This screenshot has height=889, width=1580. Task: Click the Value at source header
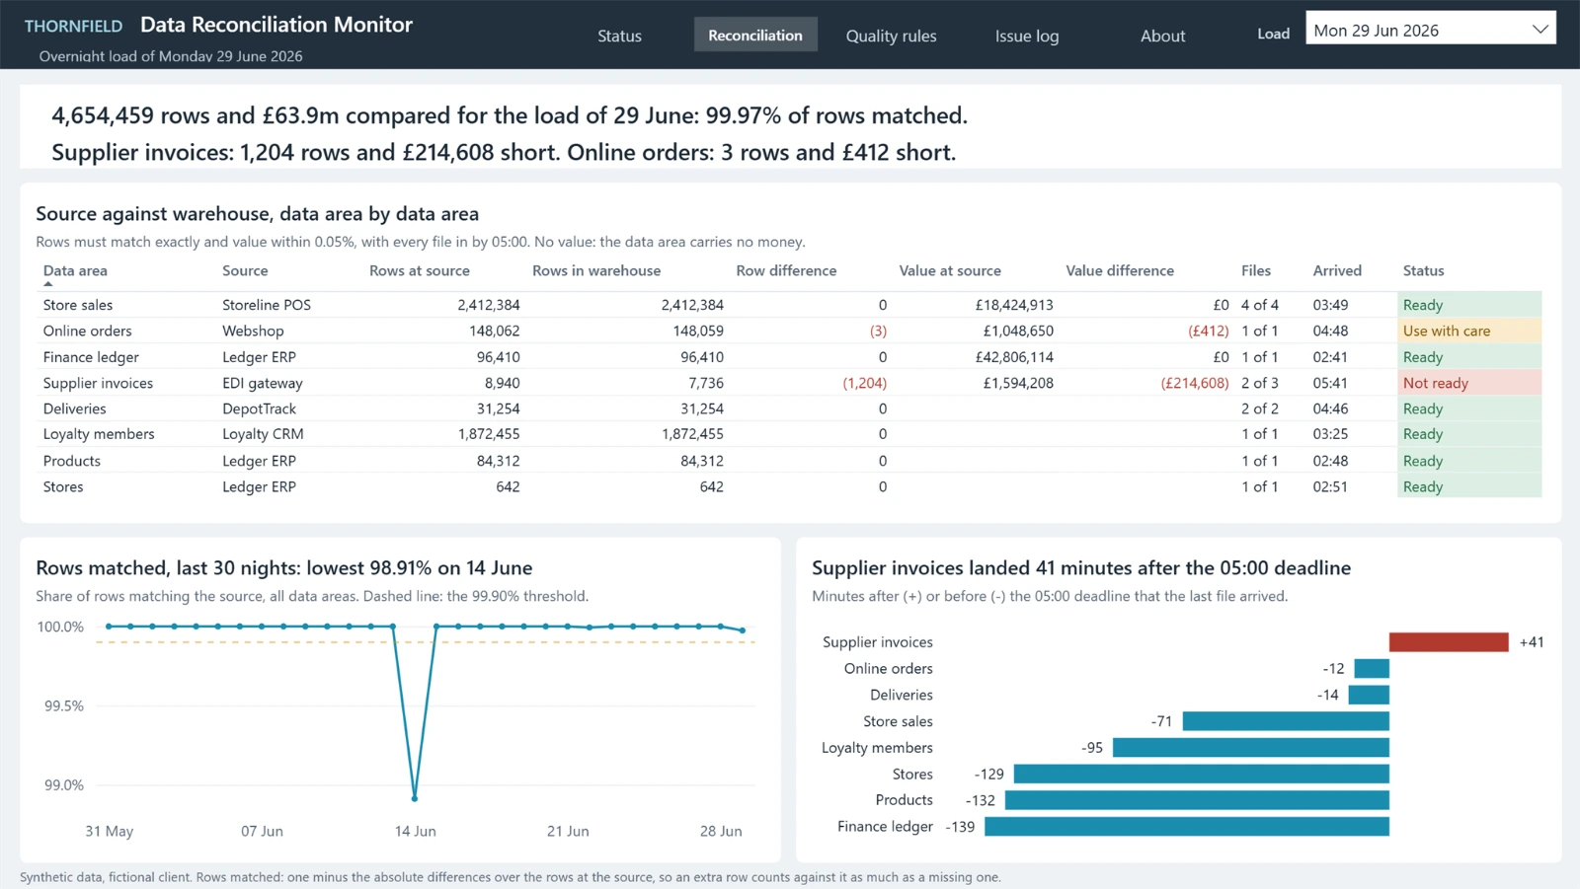coord(950,270)
